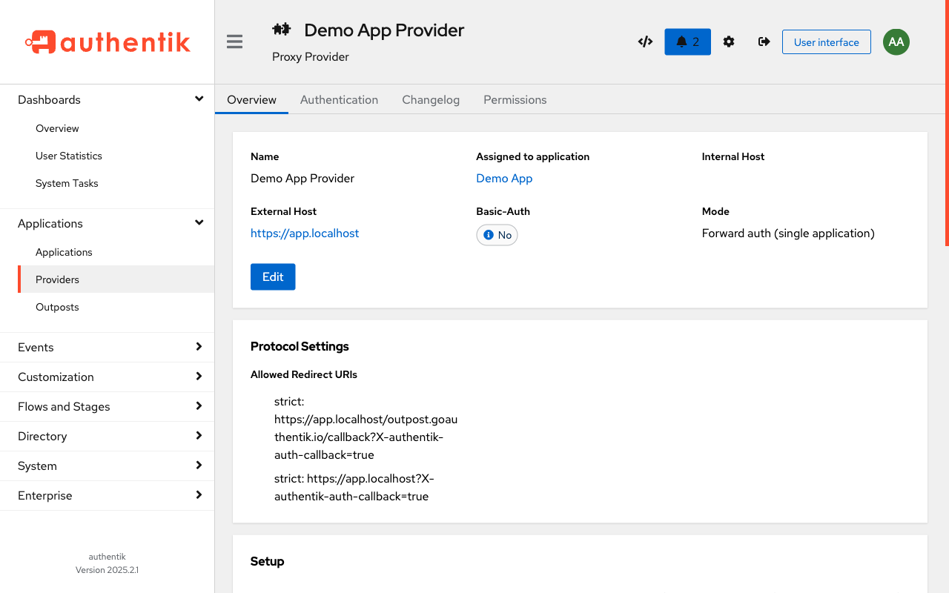Expand the Directory sidebar section
The height and width of the screenshot is (593, 949).
pos(108,436)
